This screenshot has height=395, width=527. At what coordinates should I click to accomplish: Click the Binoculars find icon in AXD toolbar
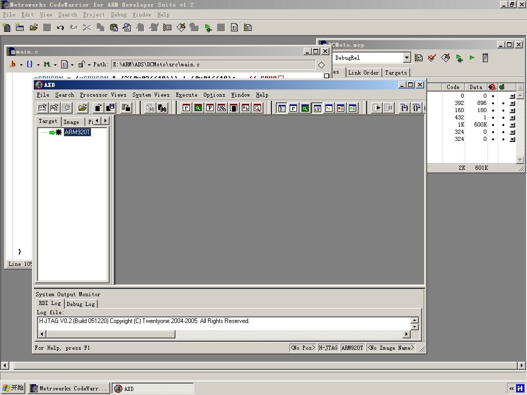pyautogui.click(x=162, y=108)
